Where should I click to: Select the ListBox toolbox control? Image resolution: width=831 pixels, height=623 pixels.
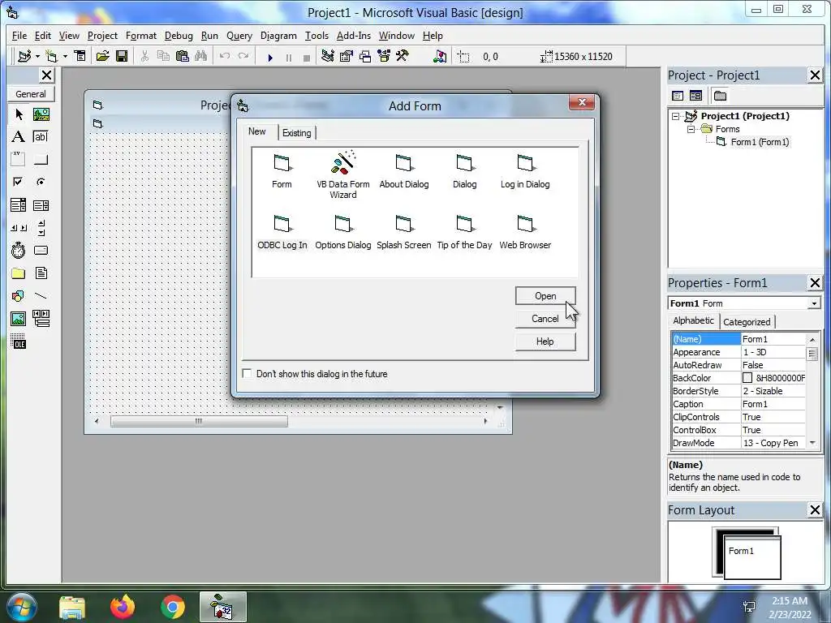[x=41, y=205]
